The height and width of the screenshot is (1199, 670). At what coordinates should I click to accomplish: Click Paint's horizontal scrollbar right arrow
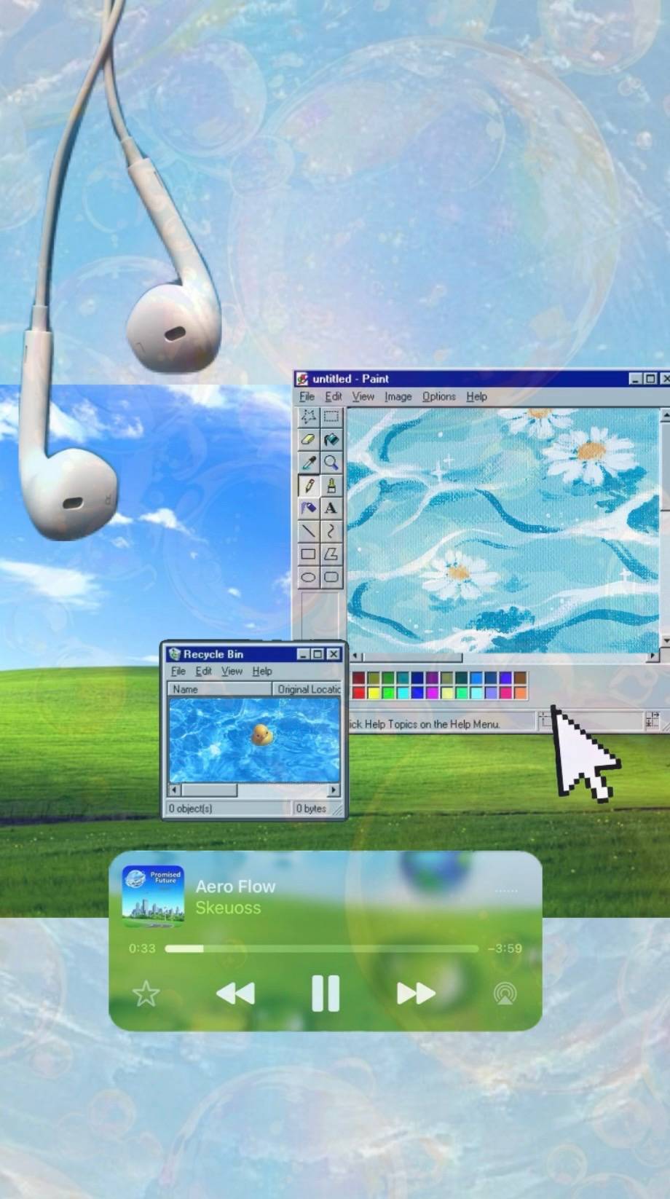tap(653, 656)
